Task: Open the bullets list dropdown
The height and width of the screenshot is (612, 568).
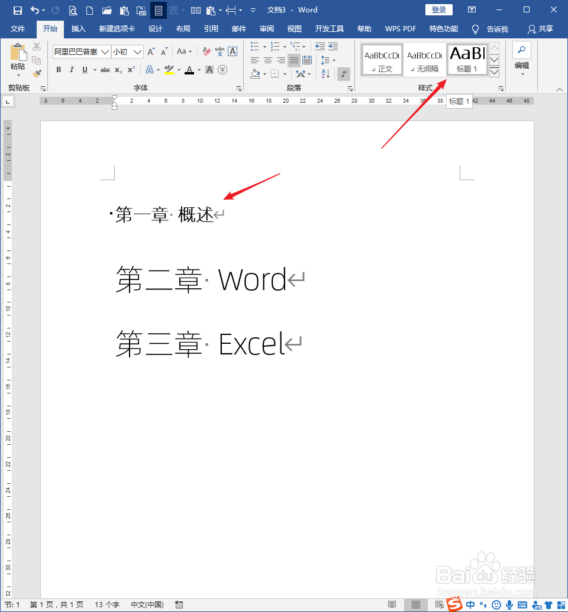Action: (264, 47)
